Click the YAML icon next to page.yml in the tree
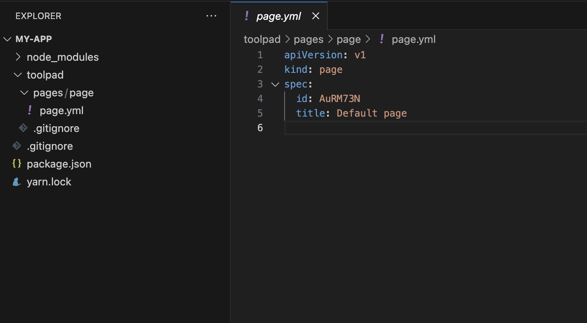The height and width of the screenshot is (323, 587). tap(29, 110)
